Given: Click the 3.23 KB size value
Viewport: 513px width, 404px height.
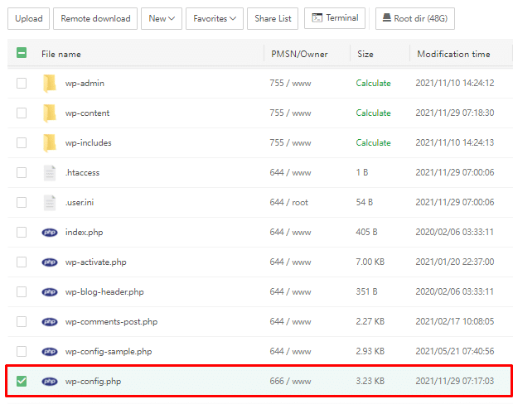Looking at the screenshot, I should tap(370, 381).
